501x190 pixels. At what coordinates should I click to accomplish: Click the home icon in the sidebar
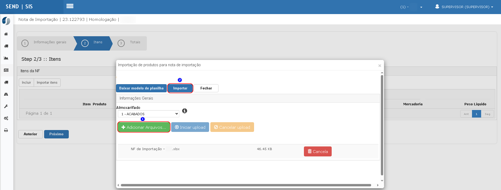(x=6, y=34)
